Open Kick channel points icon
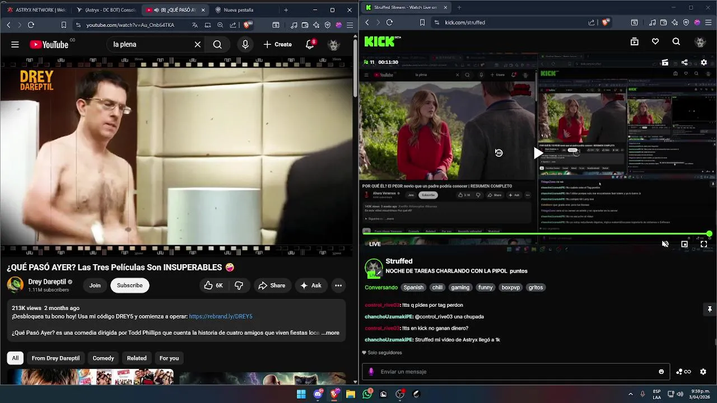This screenshot has width=717, height=403. (x=683, y=372)
